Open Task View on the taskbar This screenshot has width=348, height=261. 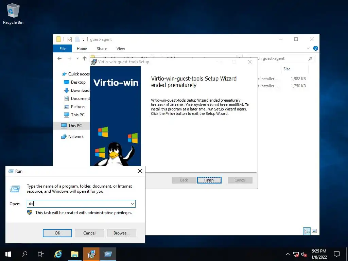[41, 254]
